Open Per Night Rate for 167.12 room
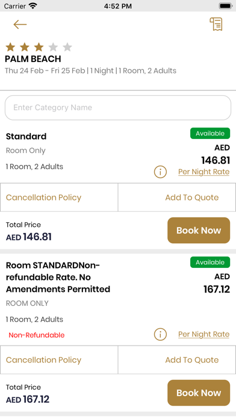 click(x=203, y=334)
